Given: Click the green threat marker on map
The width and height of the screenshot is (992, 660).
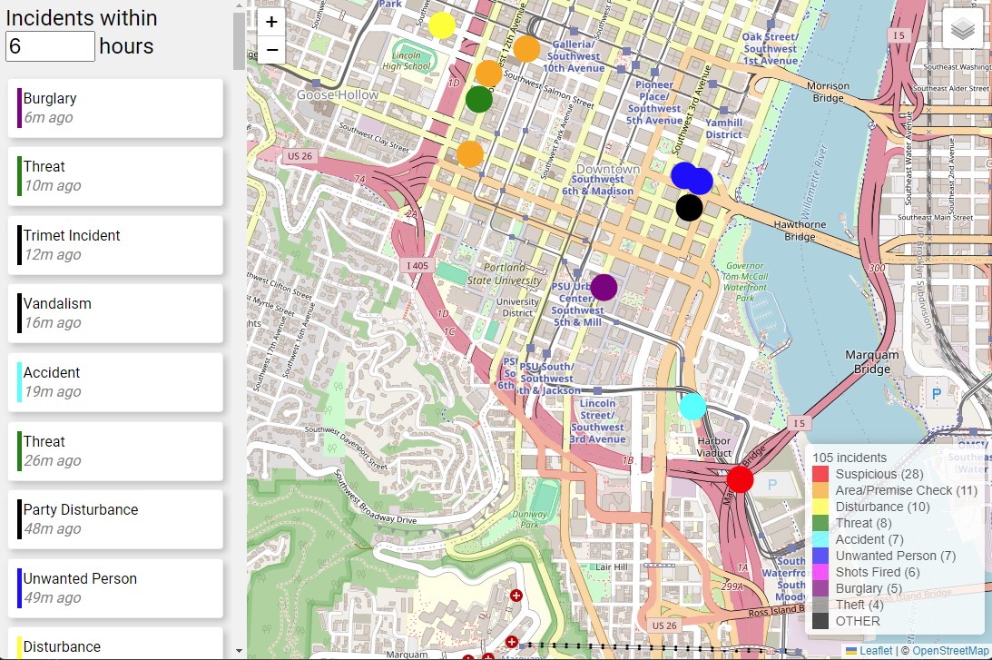Looking at the screenshot, I should tap(479, 99).
